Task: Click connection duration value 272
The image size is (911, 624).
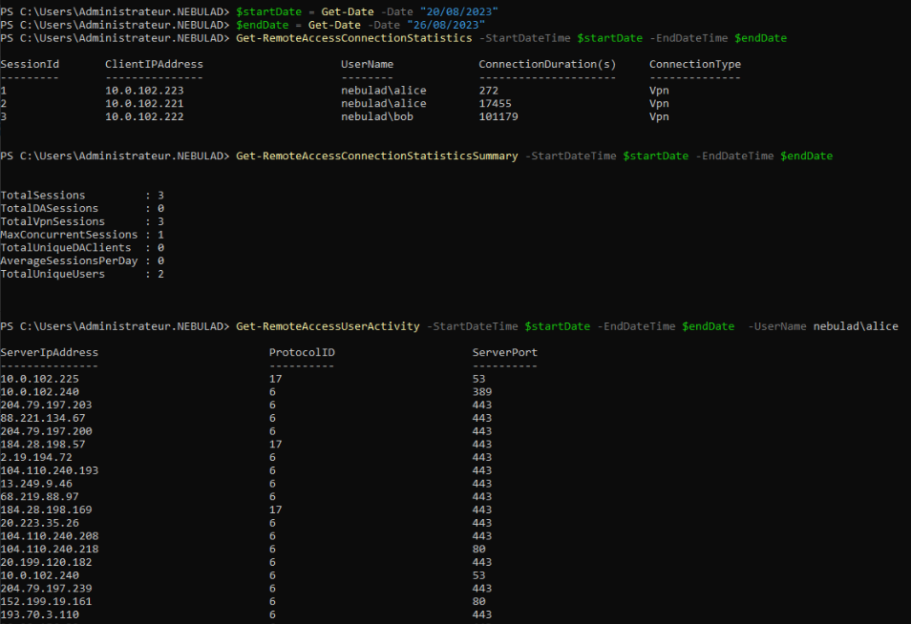Action: coord(489,91)
